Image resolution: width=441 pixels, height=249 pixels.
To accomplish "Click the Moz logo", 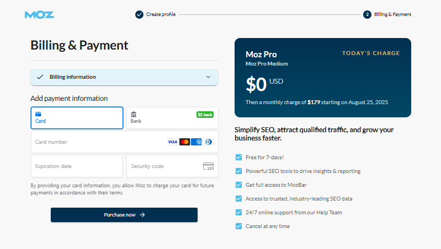I will [39, 14].
